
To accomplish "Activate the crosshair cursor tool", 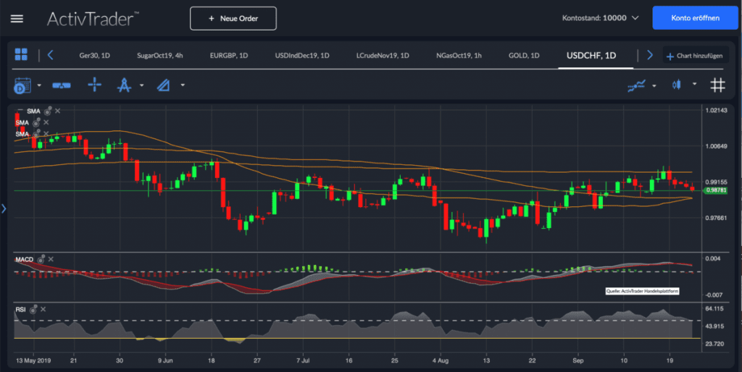I will tap(95, 85).
